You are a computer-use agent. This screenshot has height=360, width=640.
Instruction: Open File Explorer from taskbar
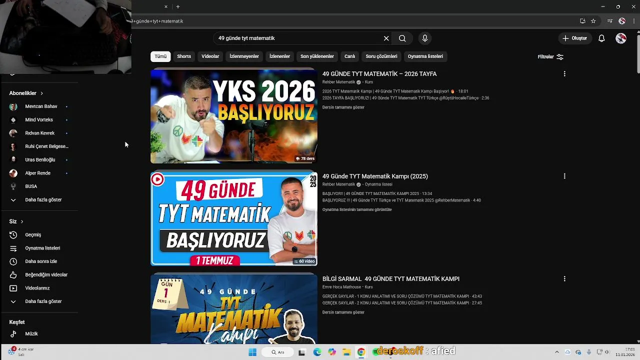click(346, 352)
